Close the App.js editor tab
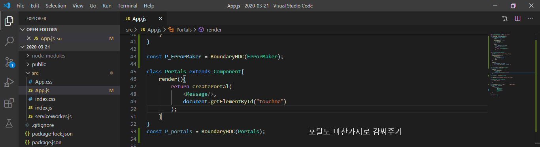This screenshot has height=147, width=540. 160,19
